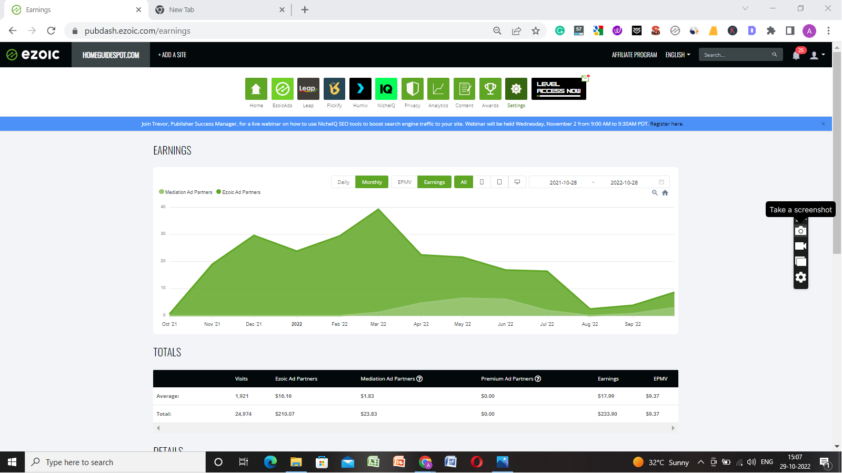Toggle Ezoic Ad Partners legend series
The image size is (842, 473).
click(238, 192)
